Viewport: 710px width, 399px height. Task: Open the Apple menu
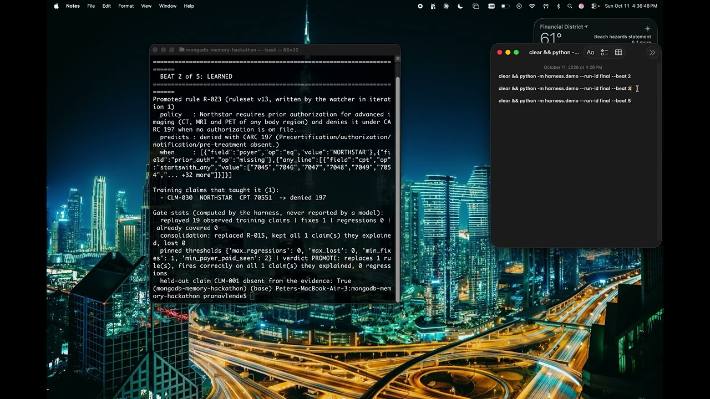tap(56, 6)
